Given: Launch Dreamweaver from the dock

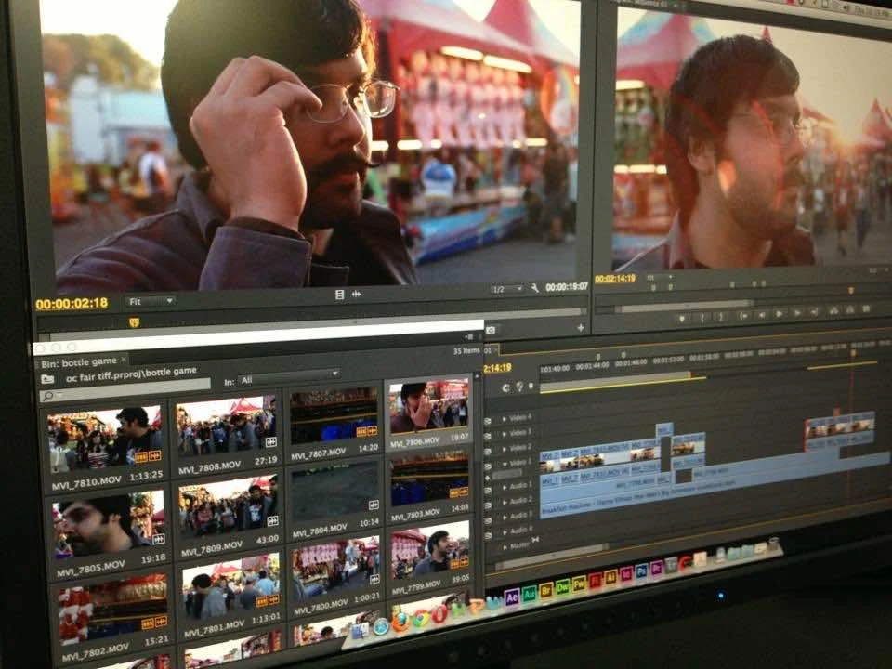Looking at the screenshot, I should pyautogui.click(x=563, y=587).
